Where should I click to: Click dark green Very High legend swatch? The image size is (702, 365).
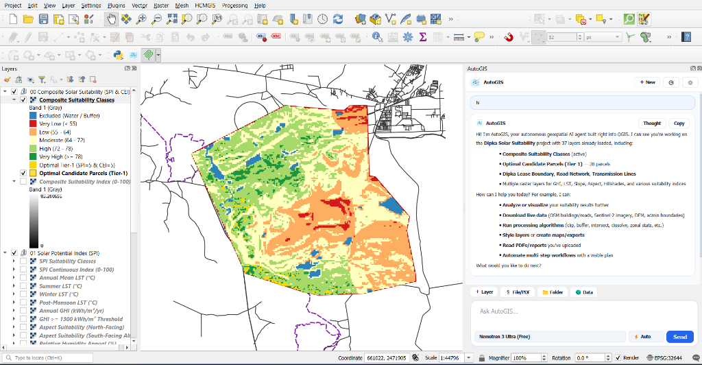click(33, 156)
